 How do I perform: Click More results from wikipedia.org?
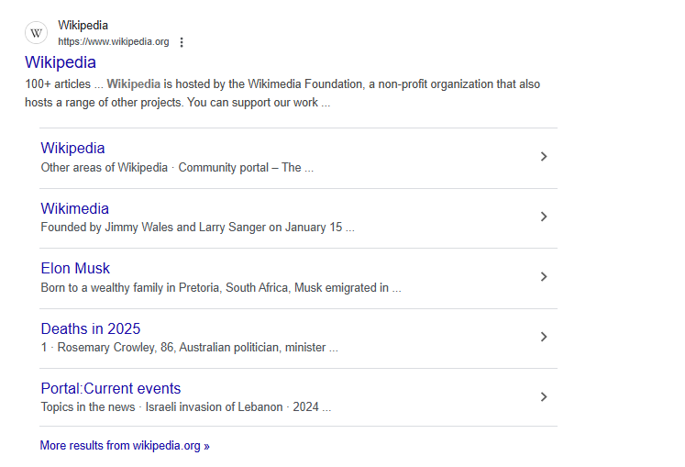pyautogui.click(x=125, y=446)
